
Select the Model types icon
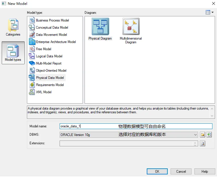pyautogui.click(x=13, y=53)
